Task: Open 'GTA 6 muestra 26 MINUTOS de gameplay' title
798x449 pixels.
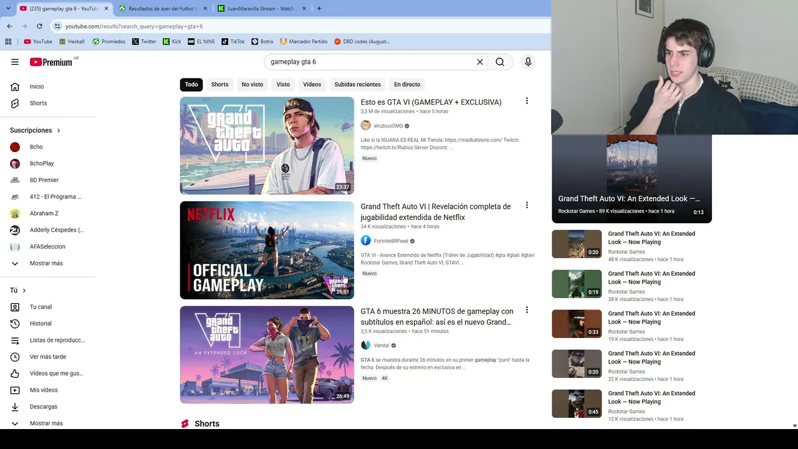Action: click(437, 317)
